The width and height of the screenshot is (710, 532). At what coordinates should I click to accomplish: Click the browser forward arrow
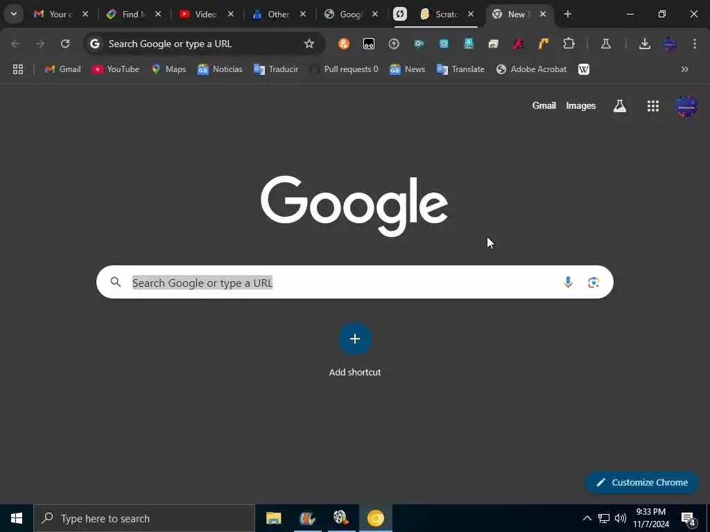coord(40,44)
